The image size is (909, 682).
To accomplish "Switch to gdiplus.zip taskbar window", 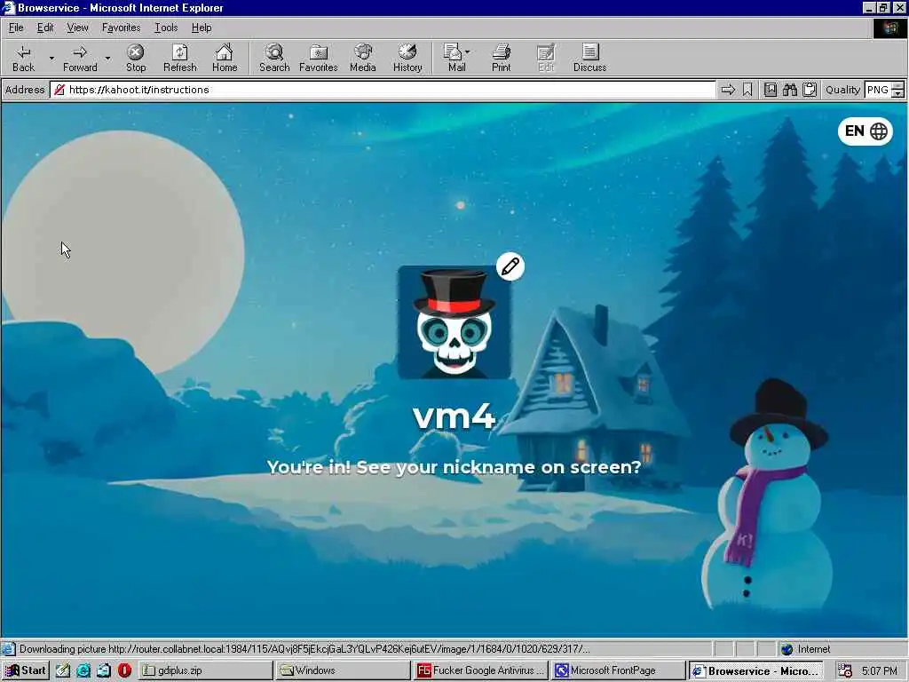I will click(x=206, y=670).
